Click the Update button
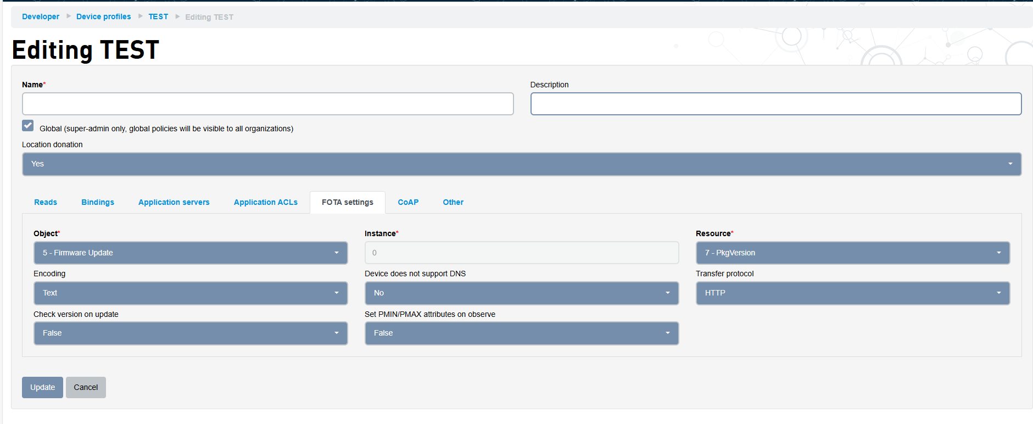Image resolution: width=1033 pixels, height=424 pixels. coord(42,388)
